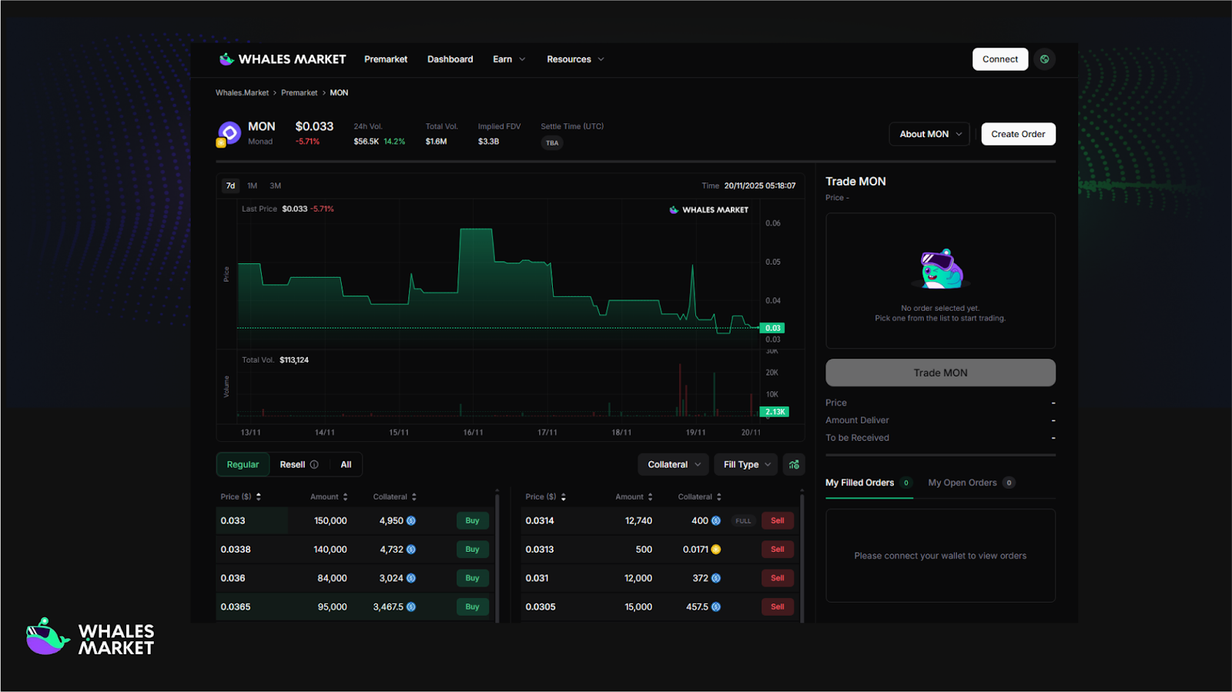The height and width of the screenshot is (692, 1232).
Task: Select the 7d chart range
Action: [230, 186]
